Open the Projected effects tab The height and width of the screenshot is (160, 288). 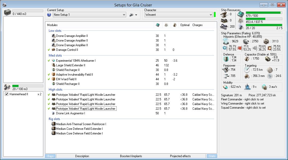coord(180,156)
